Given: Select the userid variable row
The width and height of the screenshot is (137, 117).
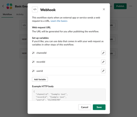Looking at the screenshot, I should (69, 71).
